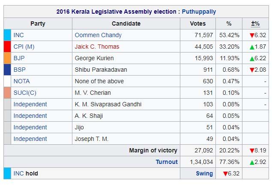272x187 pixels.
Task: Open Oommen Chandy candidate page
Action: (98, 35)
